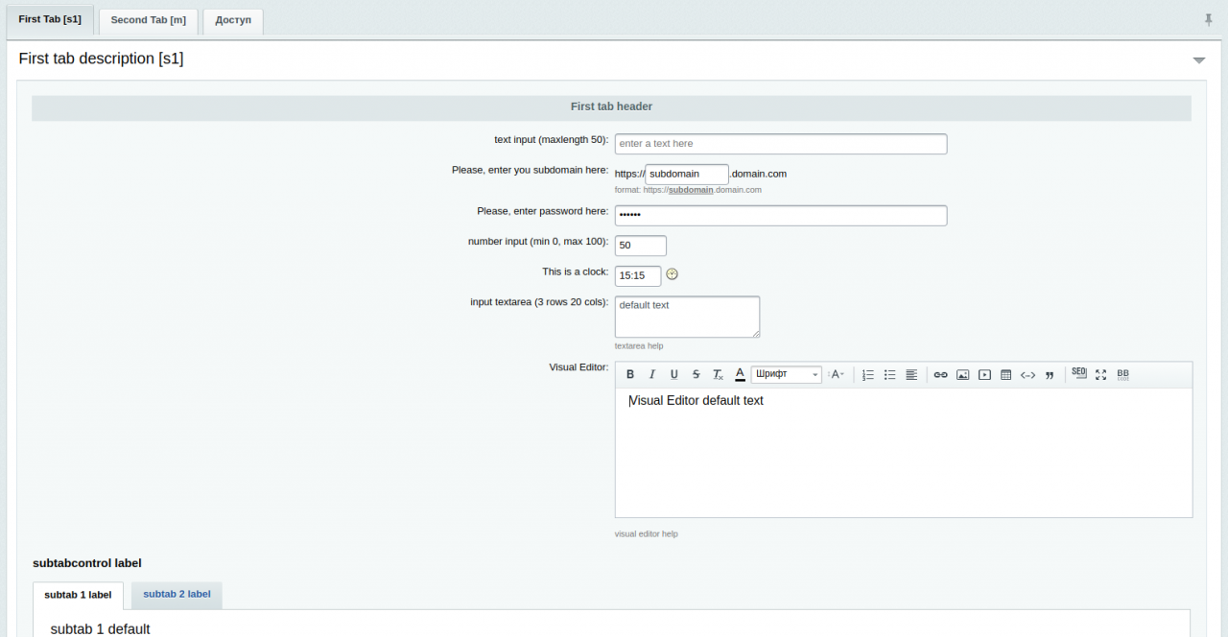The width and height of the screenshot is (1228, 637).
Task: Switch editor to fullscreen mode
Action: 1100,375
